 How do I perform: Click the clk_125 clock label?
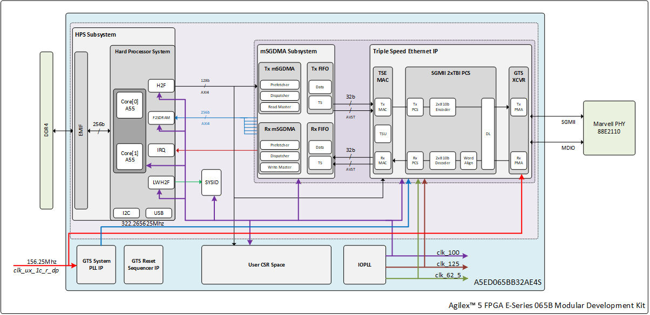tap(448, 263)
